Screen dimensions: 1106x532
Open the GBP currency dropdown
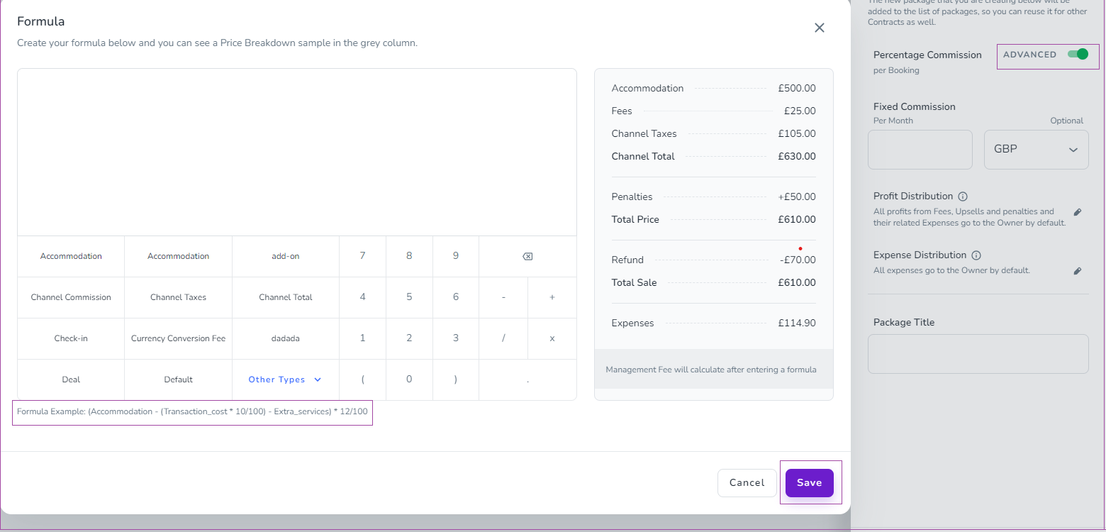[x=1036, y=150]
